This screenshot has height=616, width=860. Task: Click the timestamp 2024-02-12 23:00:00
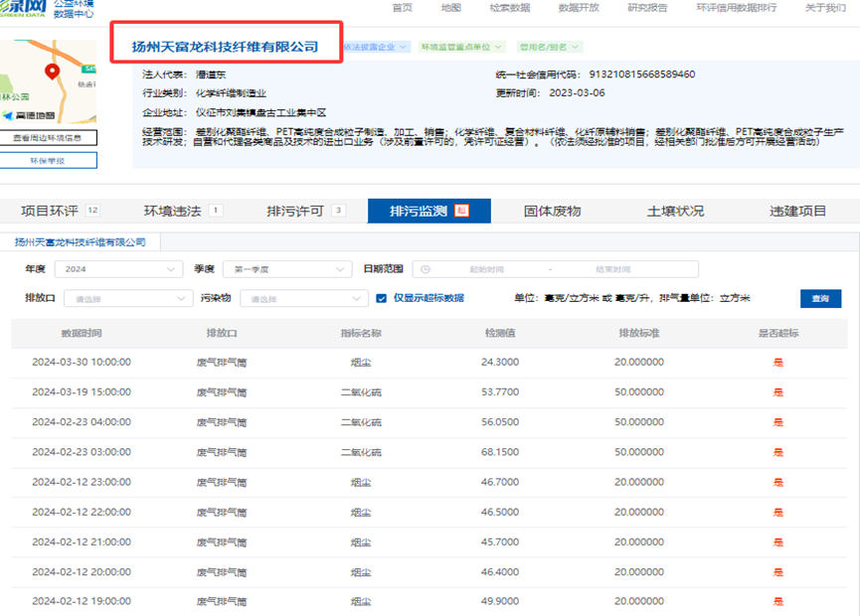click(x=82, y=482)
